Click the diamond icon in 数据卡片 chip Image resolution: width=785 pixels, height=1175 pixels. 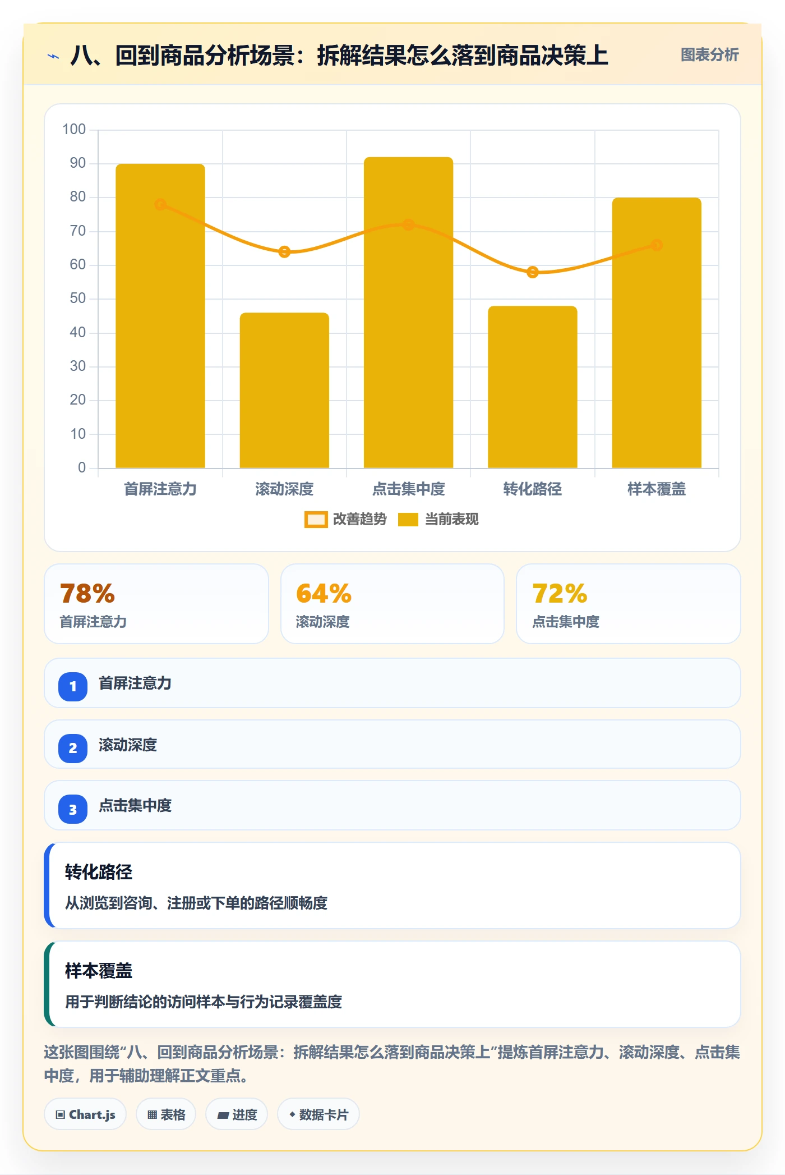[292, 1114]
